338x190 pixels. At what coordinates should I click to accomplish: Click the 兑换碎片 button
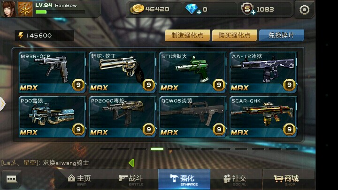(282, 35)
